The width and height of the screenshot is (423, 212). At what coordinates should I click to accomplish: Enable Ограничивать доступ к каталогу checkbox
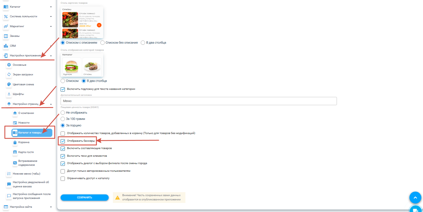pos(63,179)
